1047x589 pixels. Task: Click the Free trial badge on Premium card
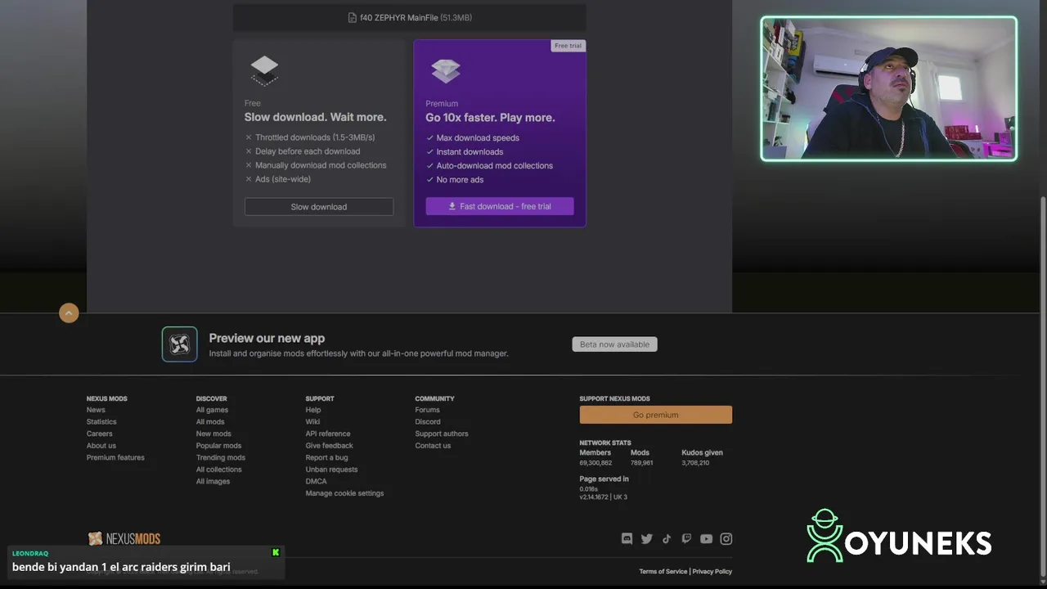click(568, 46)
